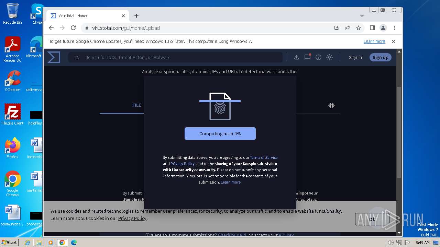This screenshot has height=247, width=440.
Task: Click the Sign up button
Action: point(380,57)
